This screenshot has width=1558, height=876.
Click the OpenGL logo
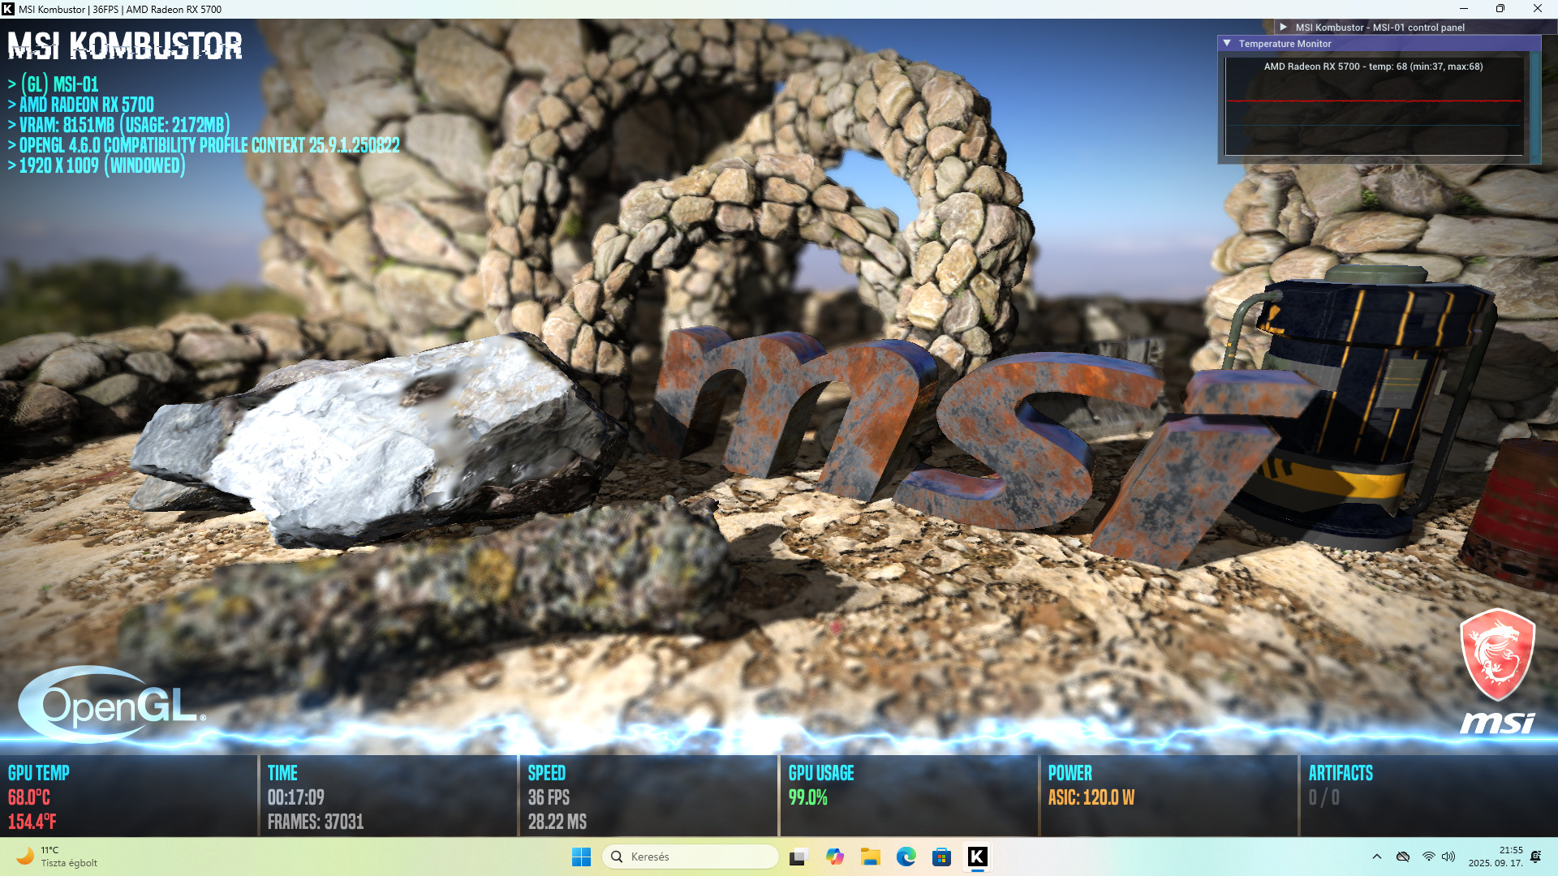click(x=112, y=705)
